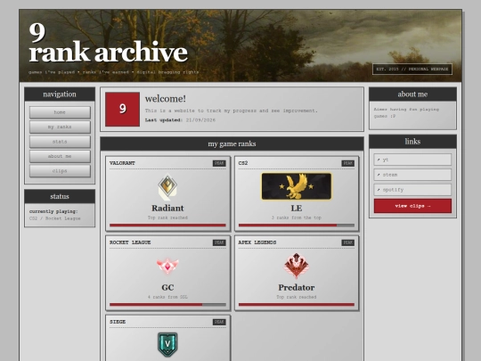Click the Last updated date text
Image resolution: width=481 pixels, height=361 pixels.
click(x=180, y=120)
